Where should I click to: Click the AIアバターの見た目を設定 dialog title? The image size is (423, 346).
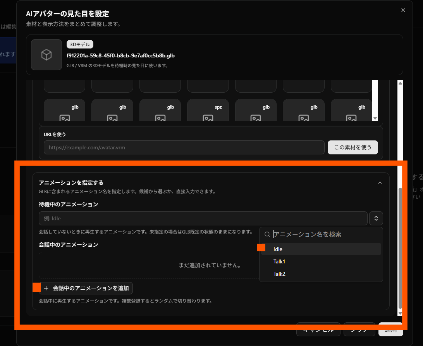pos(67,14)
